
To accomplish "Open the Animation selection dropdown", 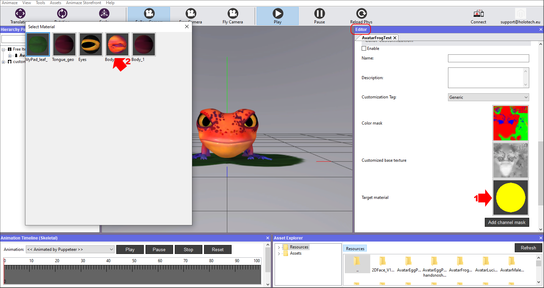I will [70, 249].
